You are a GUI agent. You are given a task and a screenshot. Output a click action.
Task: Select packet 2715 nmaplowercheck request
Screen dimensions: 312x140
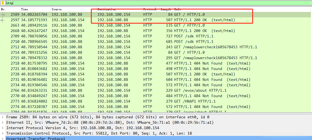[156, 58]
